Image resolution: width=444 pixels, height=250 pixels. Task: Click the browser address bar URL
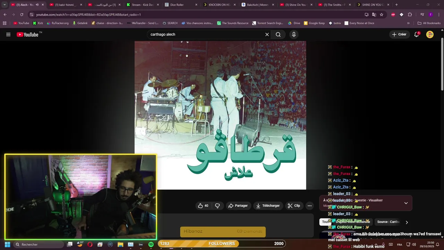(88, 15)
